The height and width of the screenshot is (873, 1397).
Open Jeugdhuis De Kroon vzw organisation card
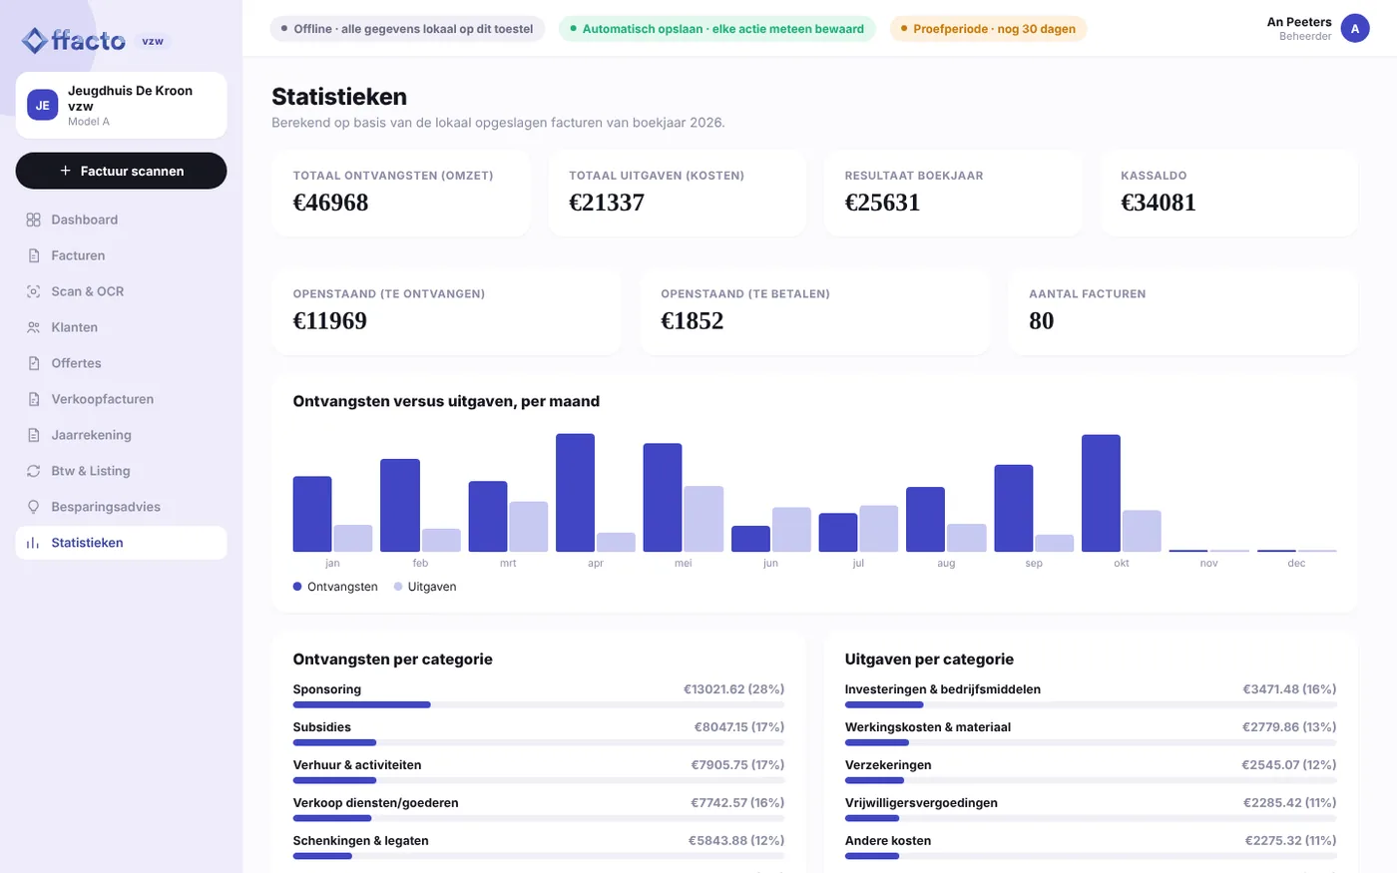[121, 105]
